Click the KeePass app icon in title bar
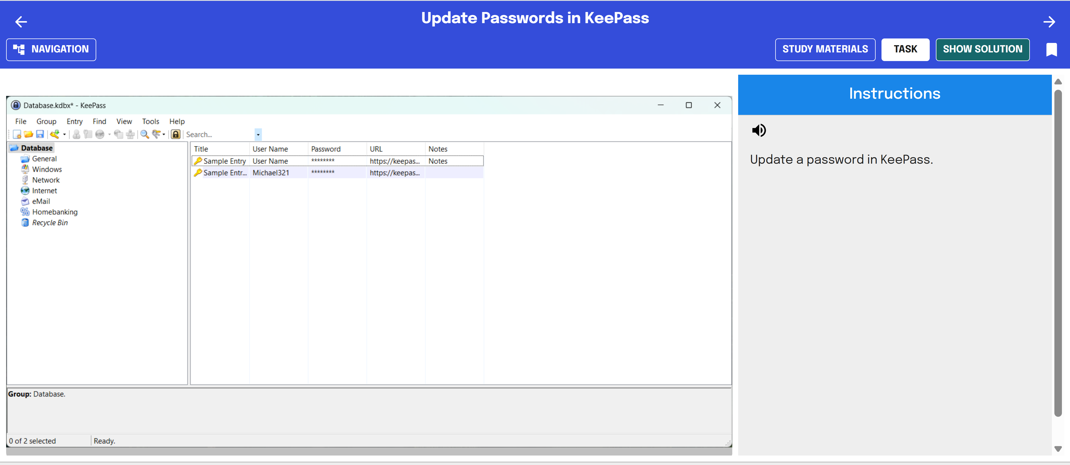 pyautogui.click(x=16, y=105)
